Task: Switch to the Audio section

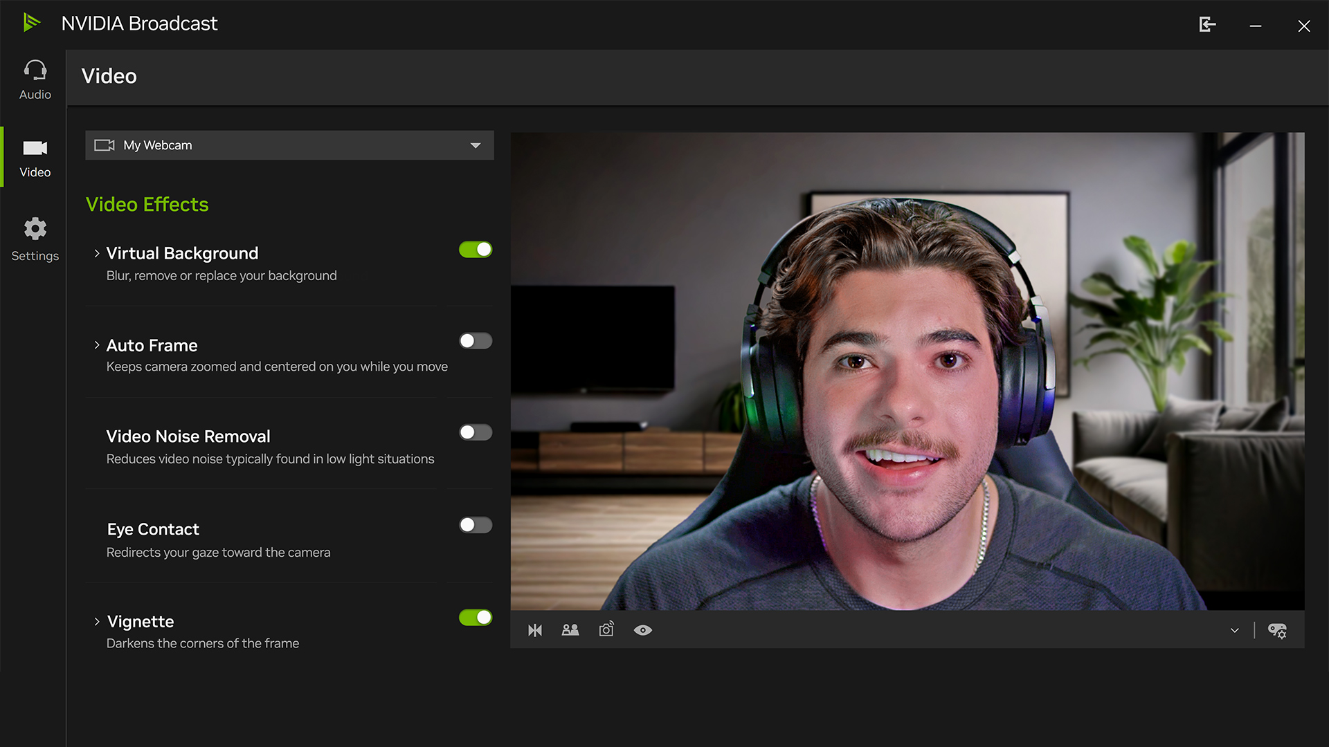Action: click(34, 77)
